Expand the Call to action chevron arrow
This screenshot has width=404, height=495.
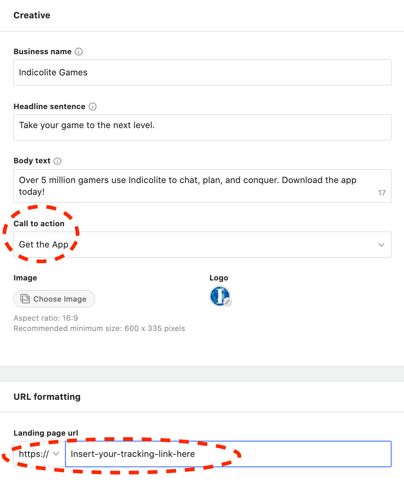click(381, 245)
